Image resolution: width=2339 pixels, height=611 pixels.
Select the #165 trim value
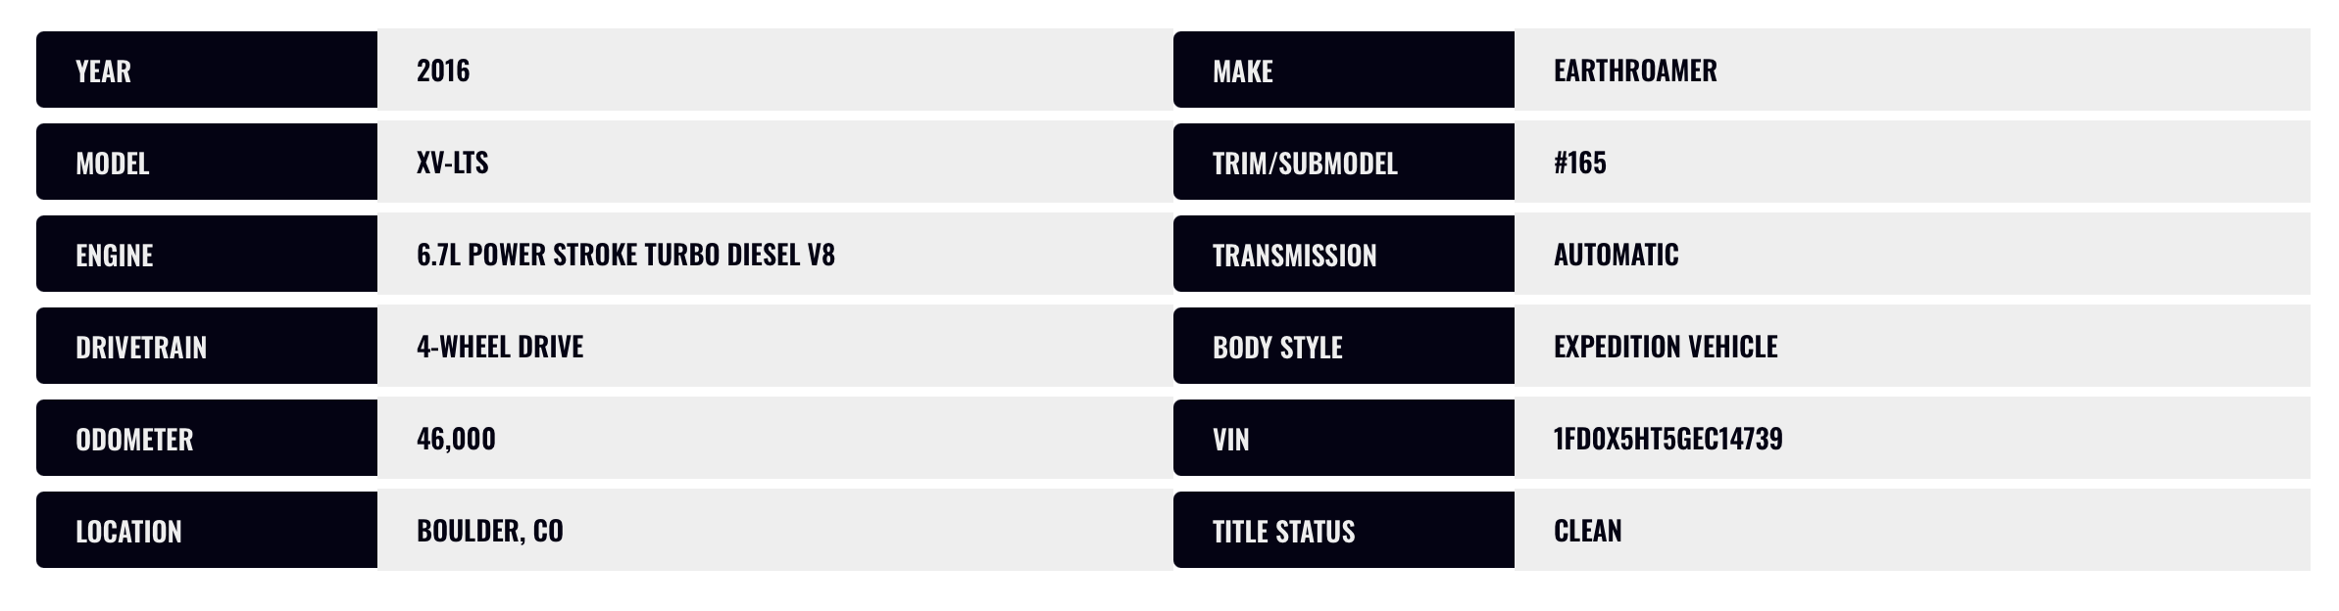(1580, 163)
